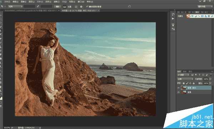Image resolution: width=214 pixels, height=129 pixels.
Task: Open the layer blend mode dropdown
Action: coord(185,79)
